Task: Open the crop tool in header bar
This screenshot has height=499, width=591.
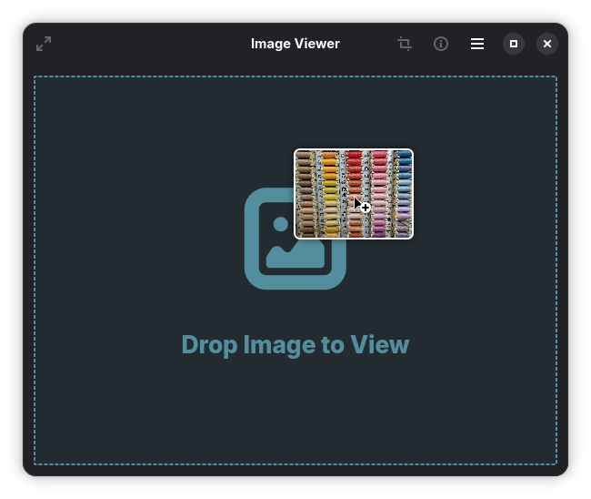Action: click(x=405, y=44)
